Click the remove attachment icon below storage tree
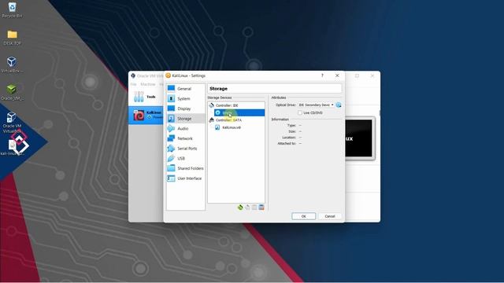This screenshot has width=504, height=283. (261, 208)
